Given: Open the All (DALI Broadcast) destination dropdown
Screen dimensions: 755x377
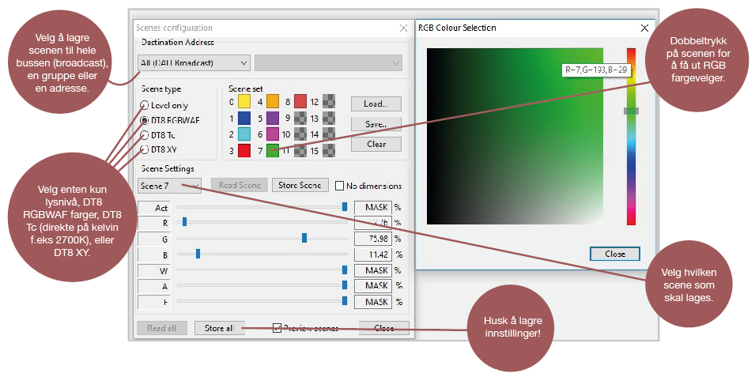Looking at the screenshot, I should click(x=194, y=62).
